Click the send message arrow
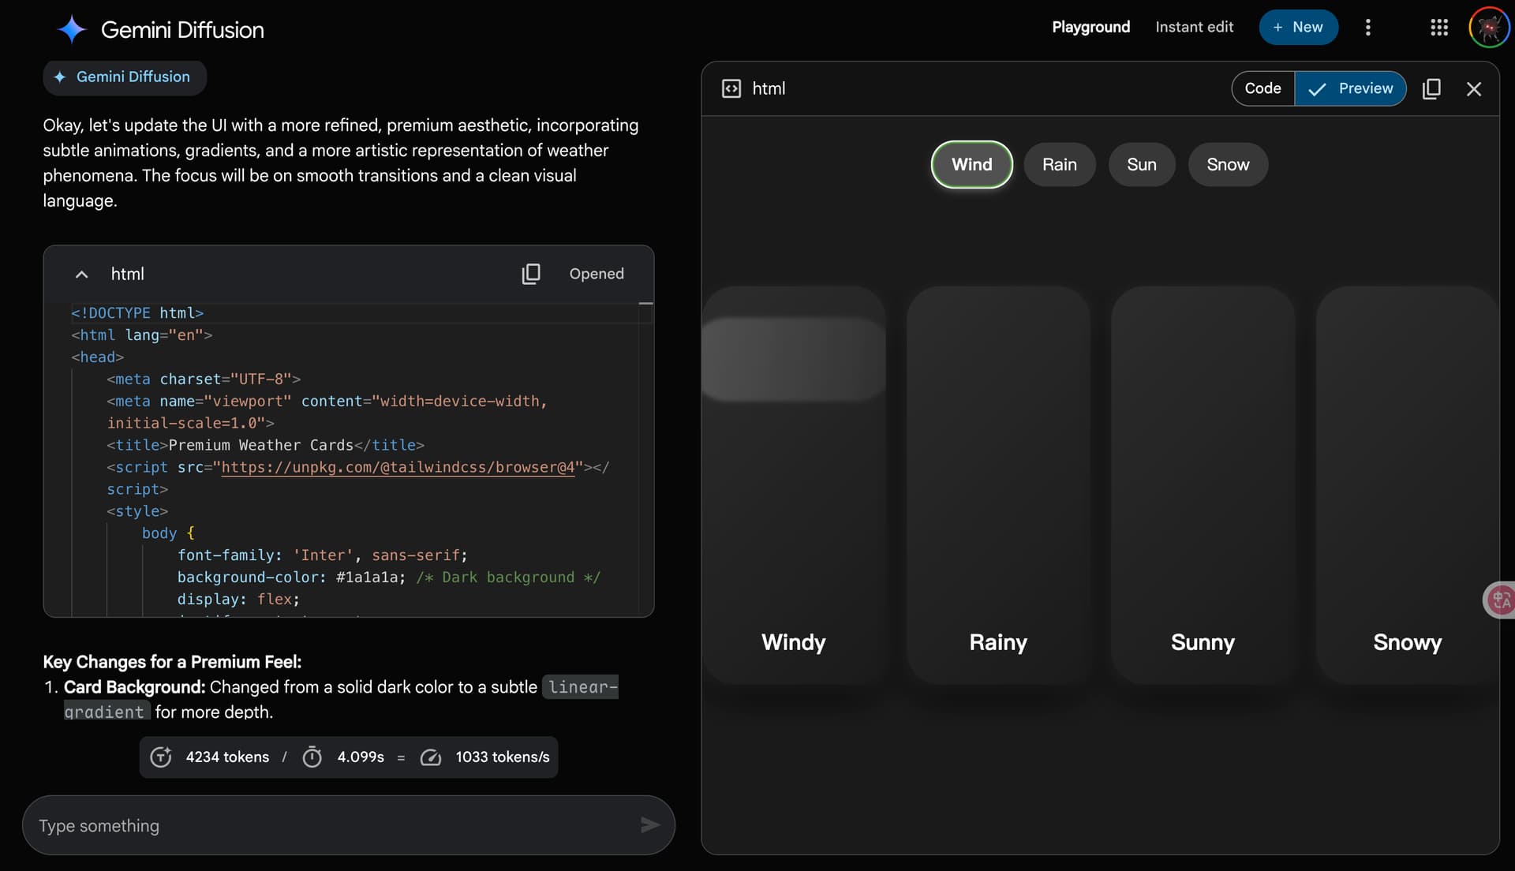Viewport: 1515px width, 871px height. pyautogui.click(x=649, y=825)
